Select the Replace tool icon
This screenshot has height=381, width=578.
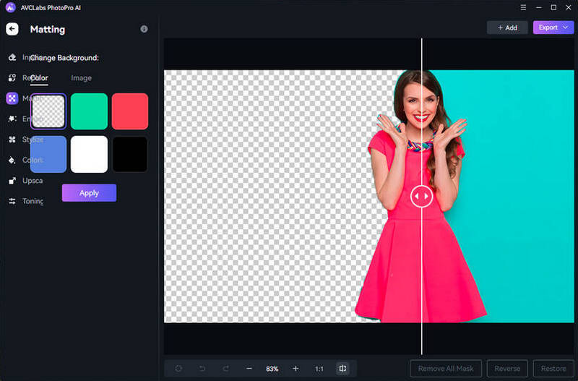(12, 78)
